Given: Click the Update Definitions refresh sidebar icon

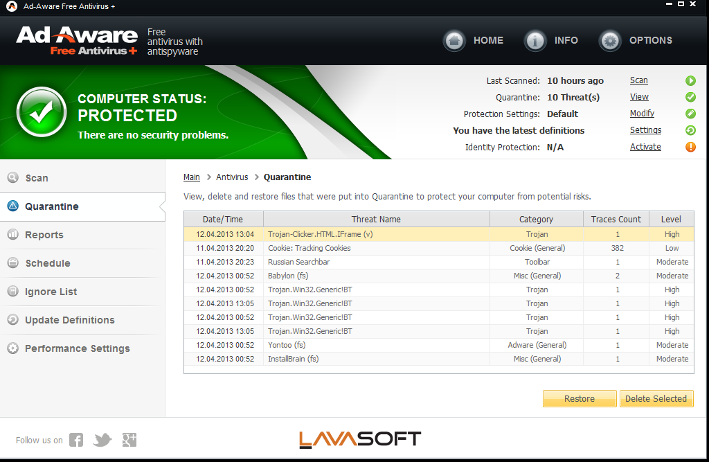Looking at the screenshot, I should 12,319.
